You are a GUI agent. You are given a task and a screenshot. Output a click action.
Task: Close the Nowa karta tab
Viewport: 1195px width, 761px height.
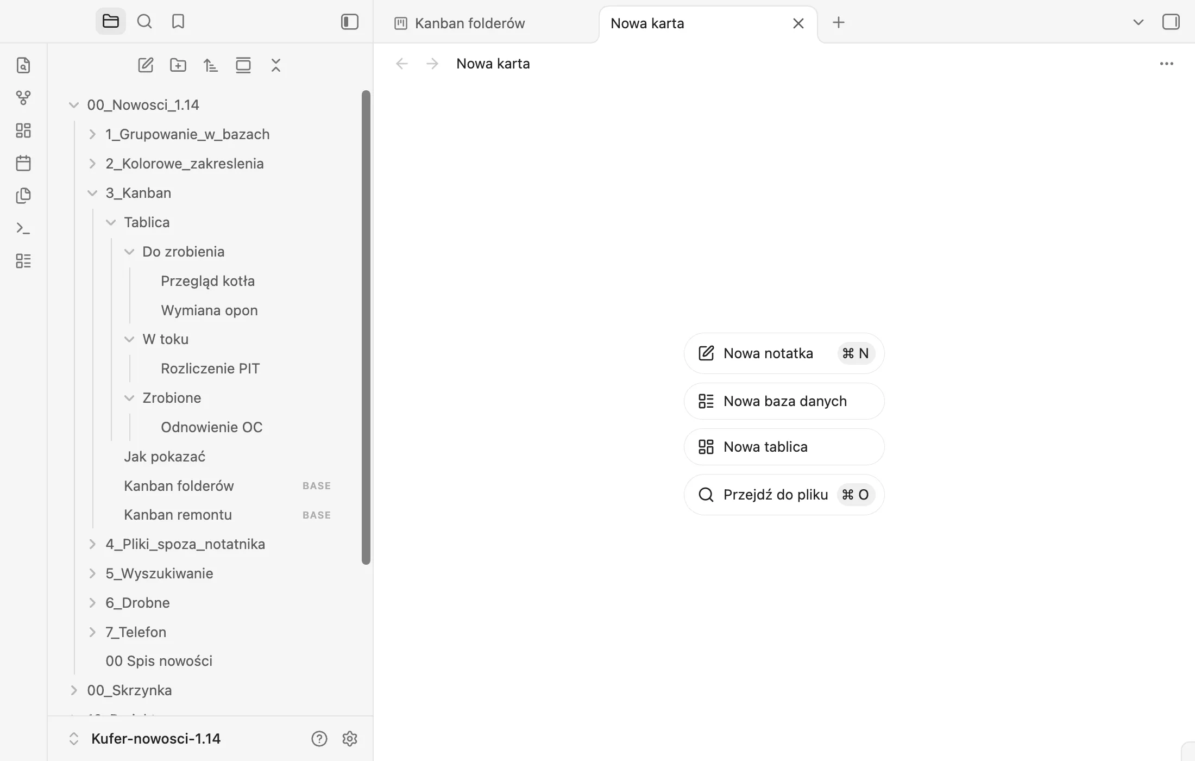(798, 23)
